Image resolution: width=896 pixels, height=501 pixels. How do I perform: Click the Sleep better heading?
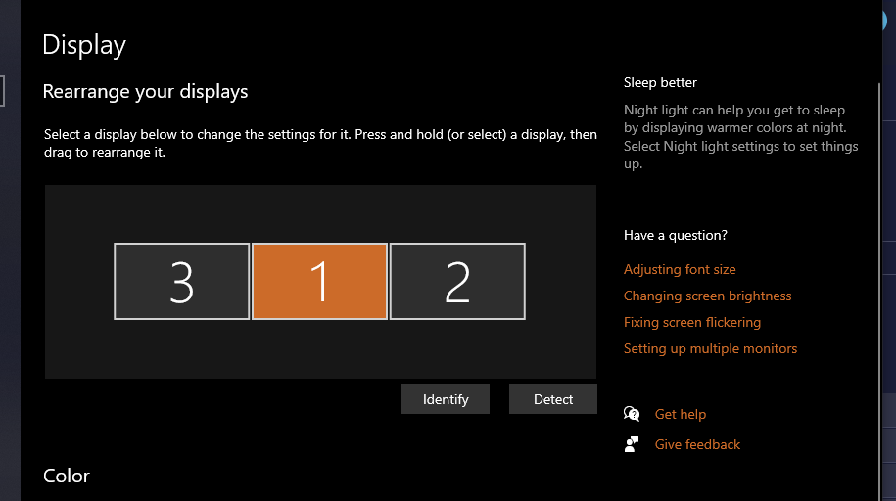(x=660, y=82)
